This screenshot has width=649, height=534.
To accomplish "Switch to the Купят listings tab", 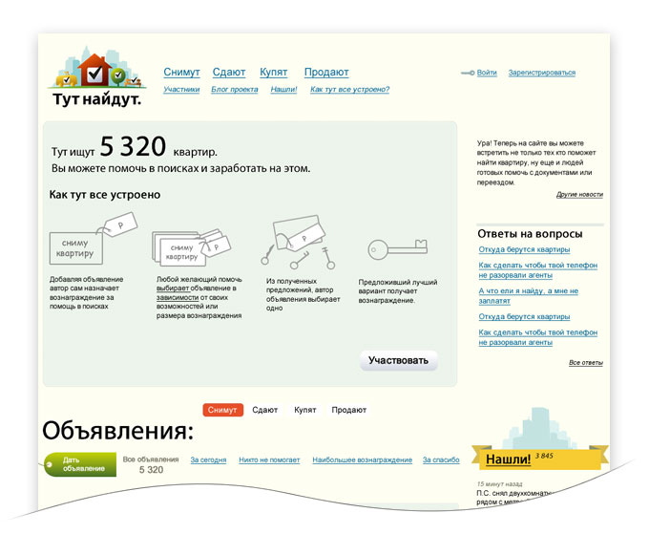I will [x=305, y=410].
